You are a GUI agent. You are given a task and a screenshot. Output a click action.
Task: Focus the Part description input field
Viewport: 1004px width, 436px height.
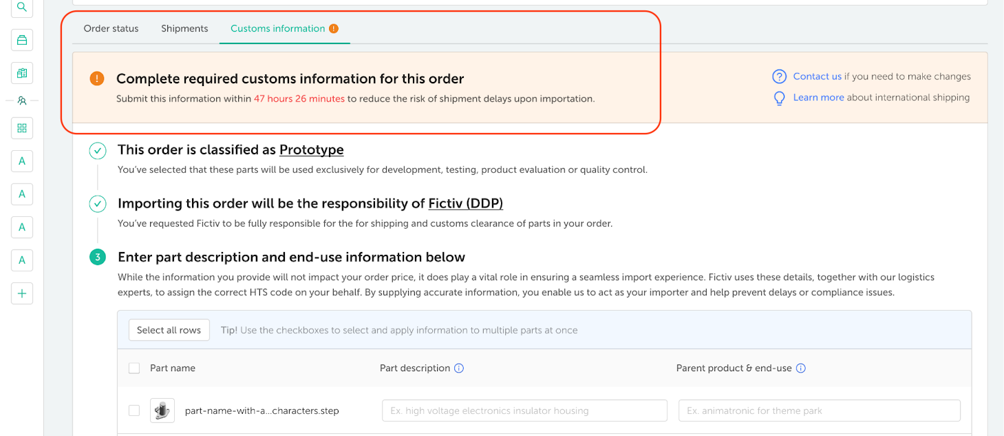point(524,411)
